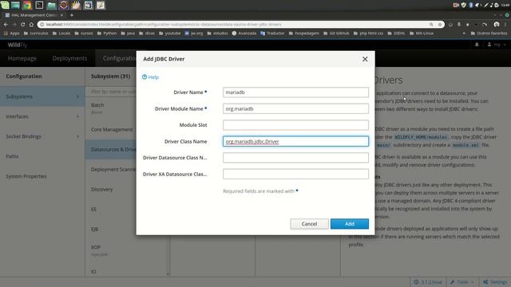Open a new browser tab
The width and height of the screenshot is (511, 287).
click(x=72, y=15)
